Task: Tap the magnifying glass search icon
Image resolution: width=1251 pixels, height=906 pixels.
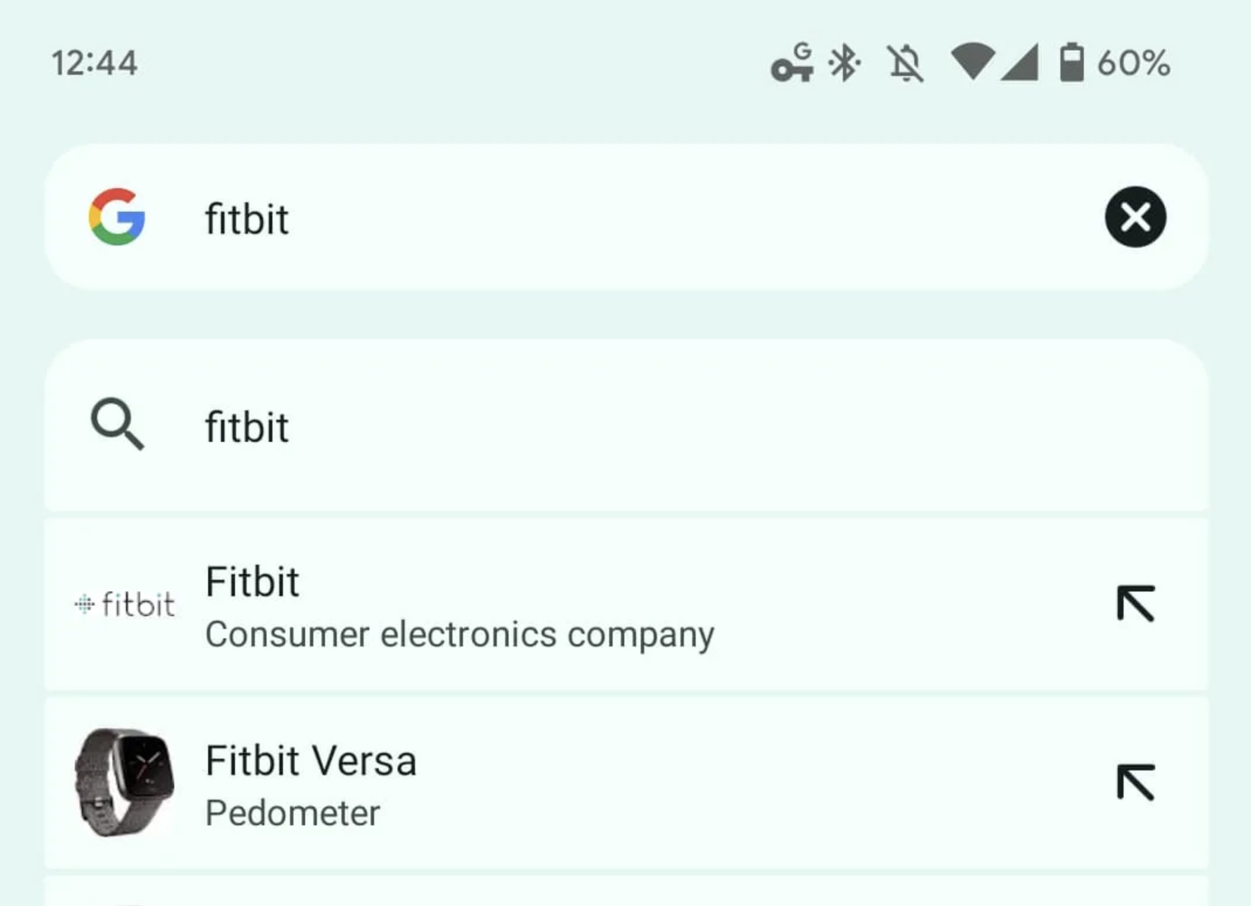Action: (117, 424)
